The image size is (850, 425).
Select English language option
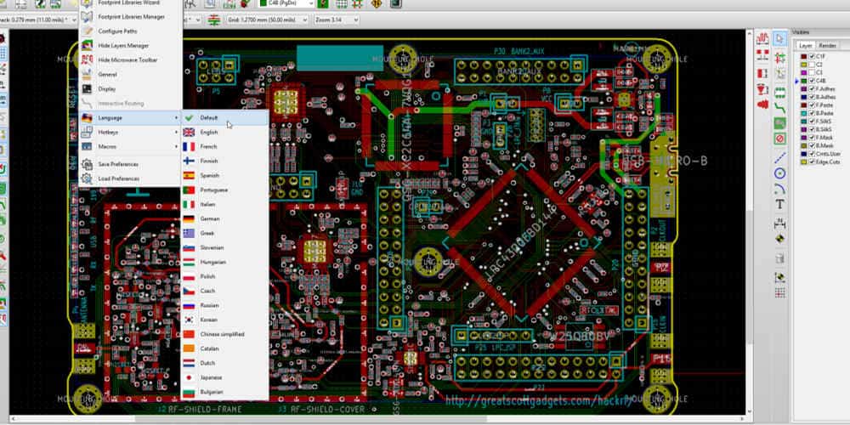224,133
